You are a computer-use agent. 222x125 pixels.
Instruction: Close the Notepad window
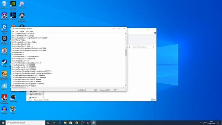[x=124, y=28]
